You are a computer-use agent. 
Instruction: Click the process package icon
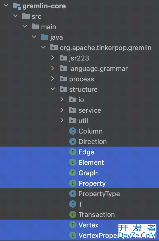click(63, 79)
